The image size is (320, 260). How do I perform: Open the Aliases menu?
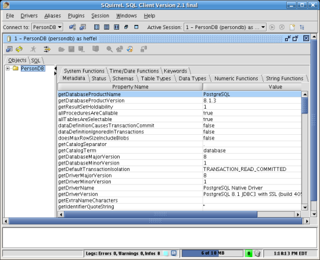point(53,16)
